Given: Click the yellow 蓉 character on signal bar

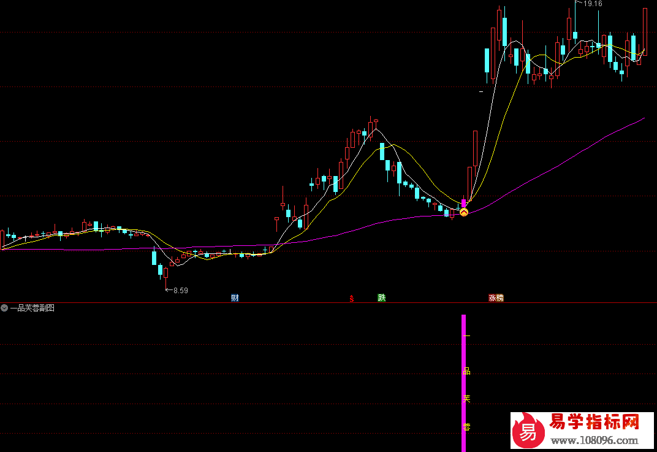Looking at the screenshot, I should [466, 427].
